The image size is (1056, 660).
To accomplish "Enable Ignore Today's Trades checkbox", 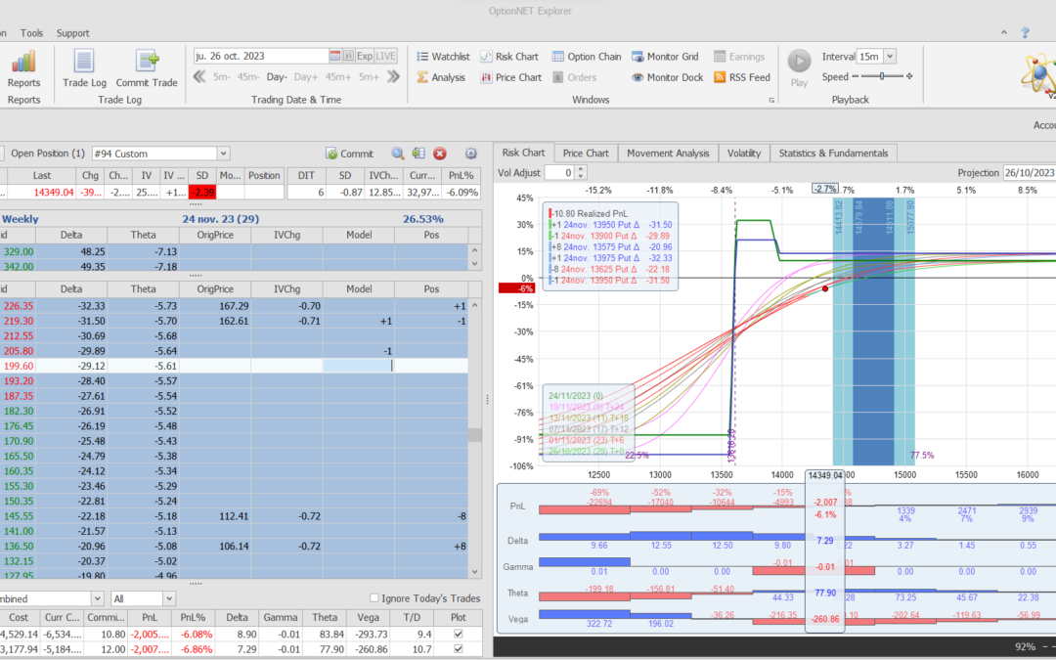I will pos(374,598).
